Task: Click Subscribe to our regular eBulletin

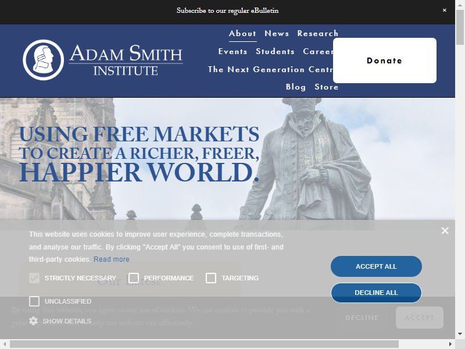Action: (x=227, y=10)
